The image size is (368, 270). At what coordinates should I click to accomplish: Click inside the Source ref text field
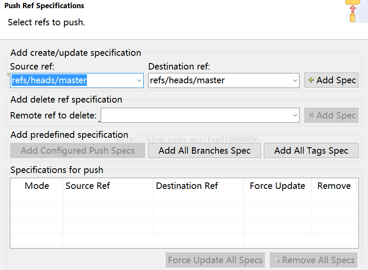point(73,81)
